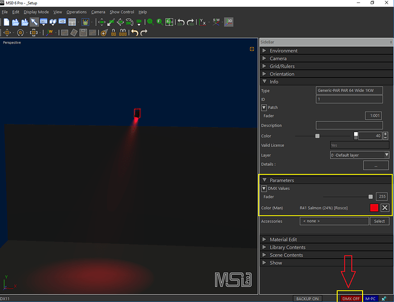Screen dimensions: 394x302
Task: Open the Help menu
Action: click(x=143, y=12)
